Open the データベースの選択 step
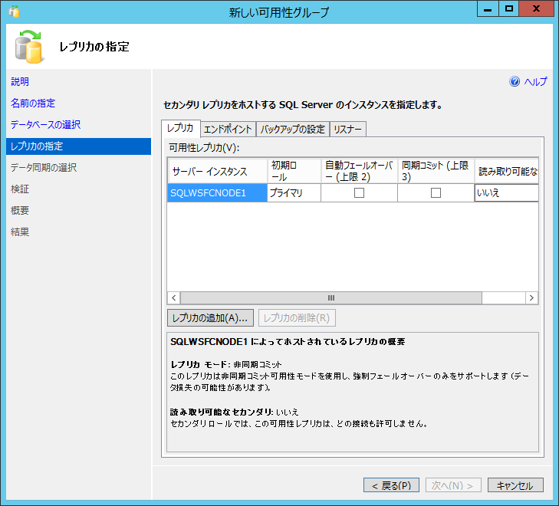The height and width of the screenshot is (506, 559). 45,124
